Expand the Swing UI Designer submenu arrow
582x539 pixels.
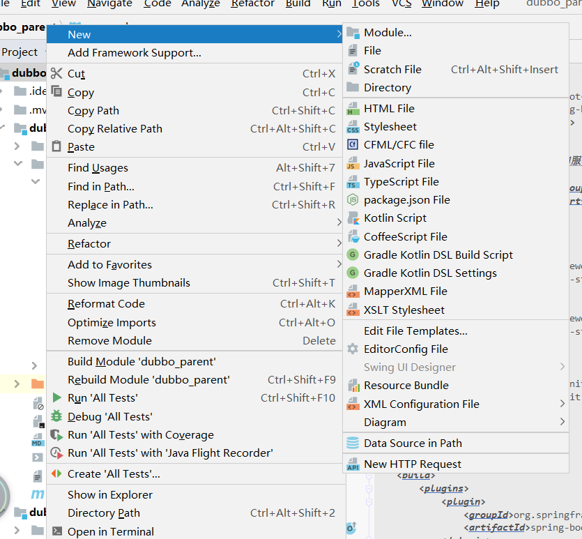(x=562, y=367)
